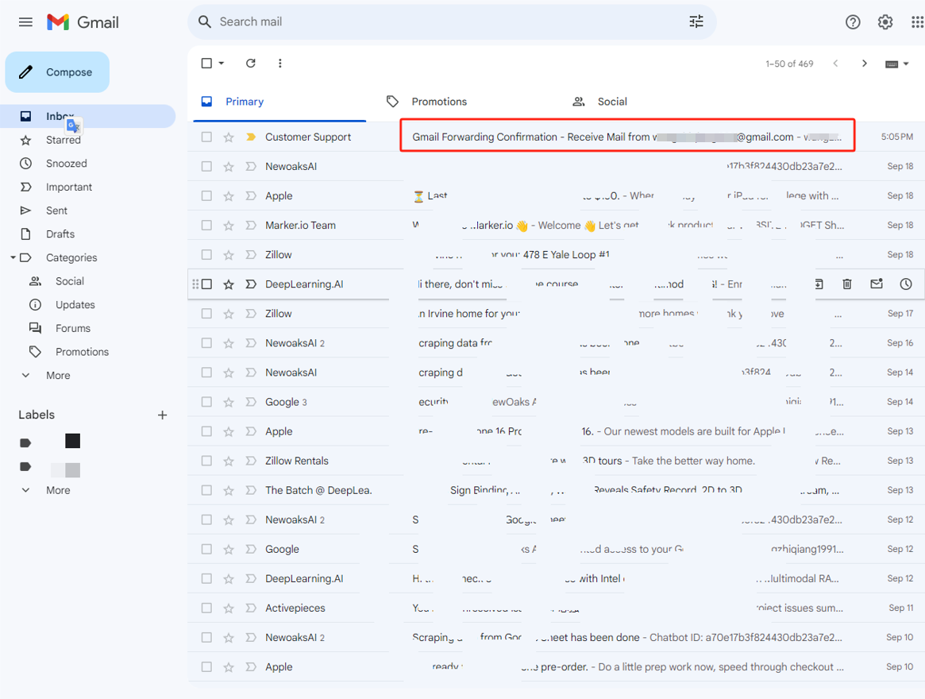Open the Settings gear icon
The image size is (925, 699).
coord(885,22)
